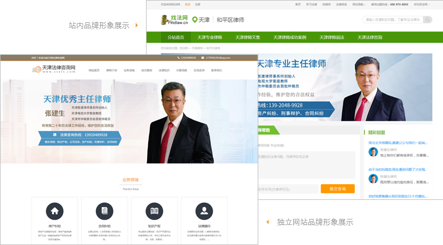Open 天津律师文集 in green navigation bar
The height and width of the screenshot is (245, 443).
pyautogui.click(x=248, y=37)
